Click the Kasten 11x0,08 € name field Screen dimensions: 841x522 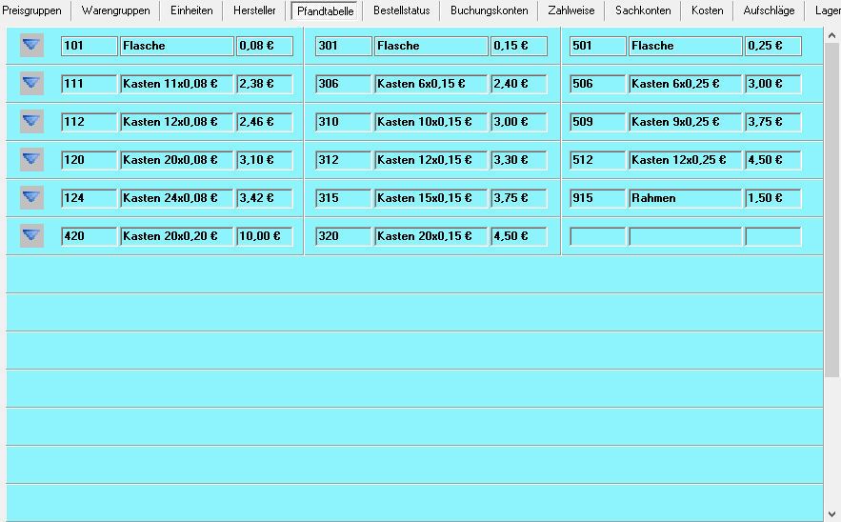(177, 84)
